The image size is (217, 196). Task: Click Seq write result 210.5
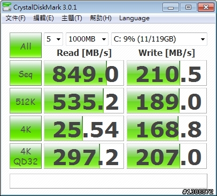tap(167, 73)
